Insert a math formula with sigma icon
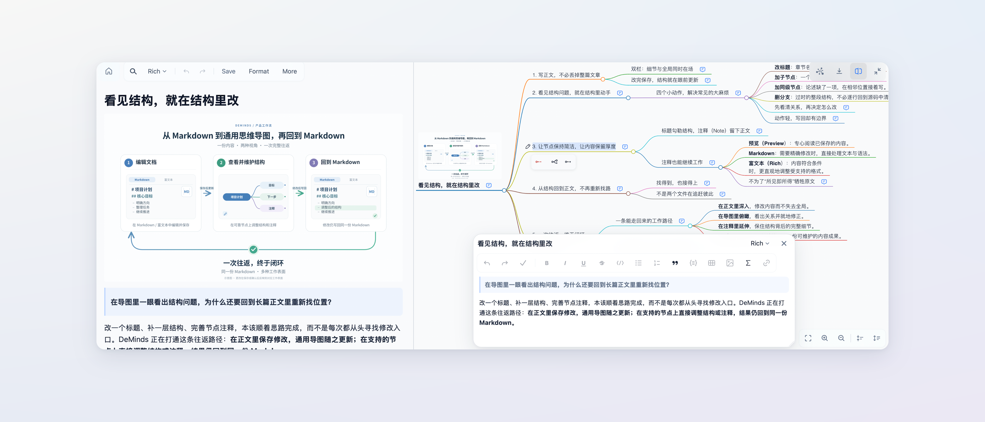The width and height of the screenshot is (985, 422). (748, 263)
